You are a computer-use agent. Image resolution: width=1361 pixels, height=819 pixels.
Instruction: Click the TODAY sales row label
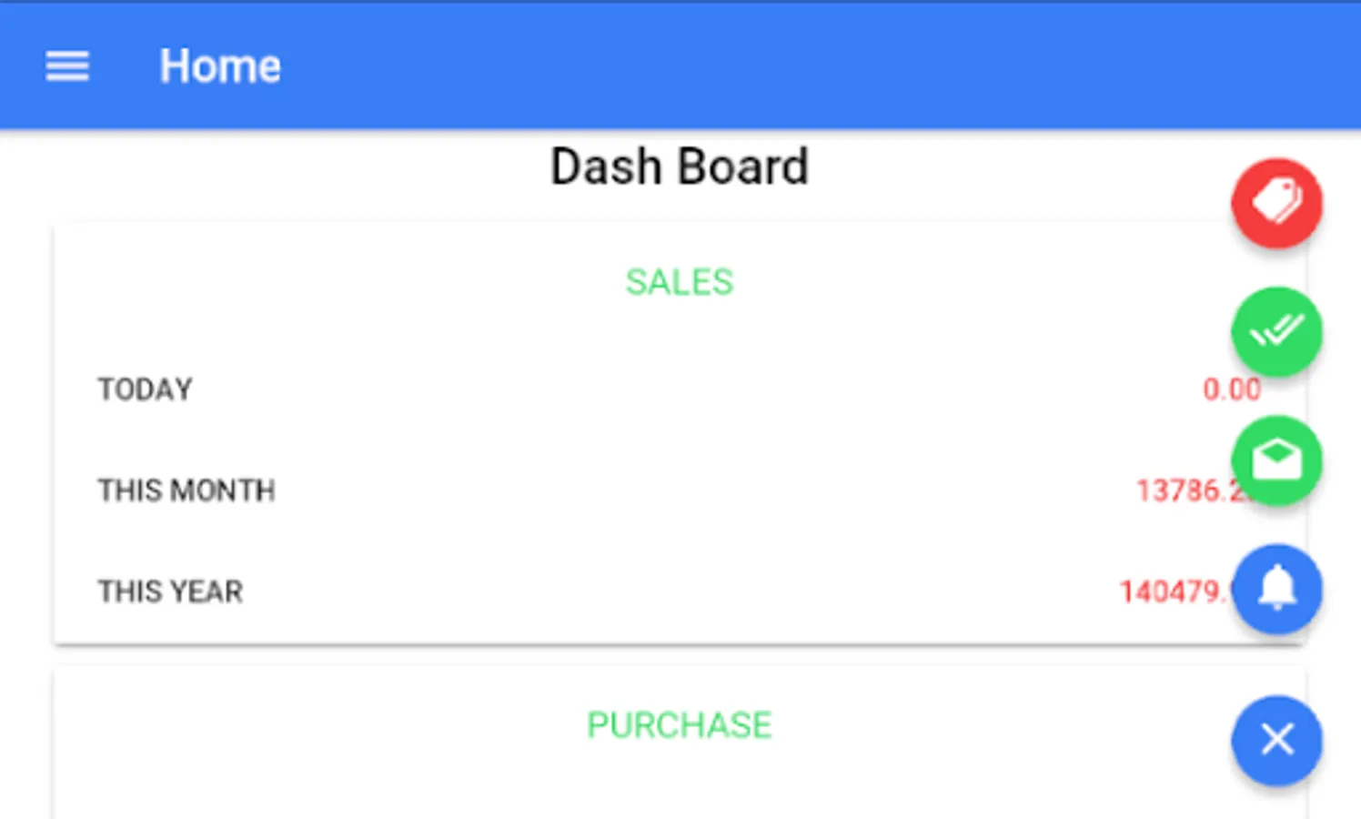click(x=146, y=389)
